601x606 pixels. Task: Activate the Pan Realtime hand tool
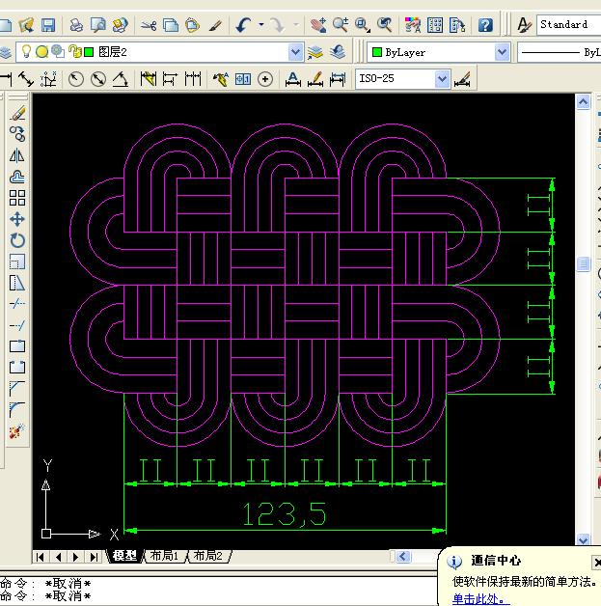(x=318, y=25)
